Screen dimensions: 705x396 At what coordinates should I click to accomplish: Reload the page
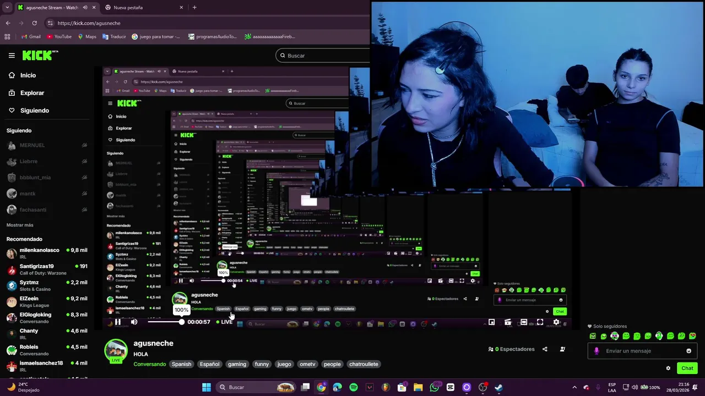pos(34,23)
